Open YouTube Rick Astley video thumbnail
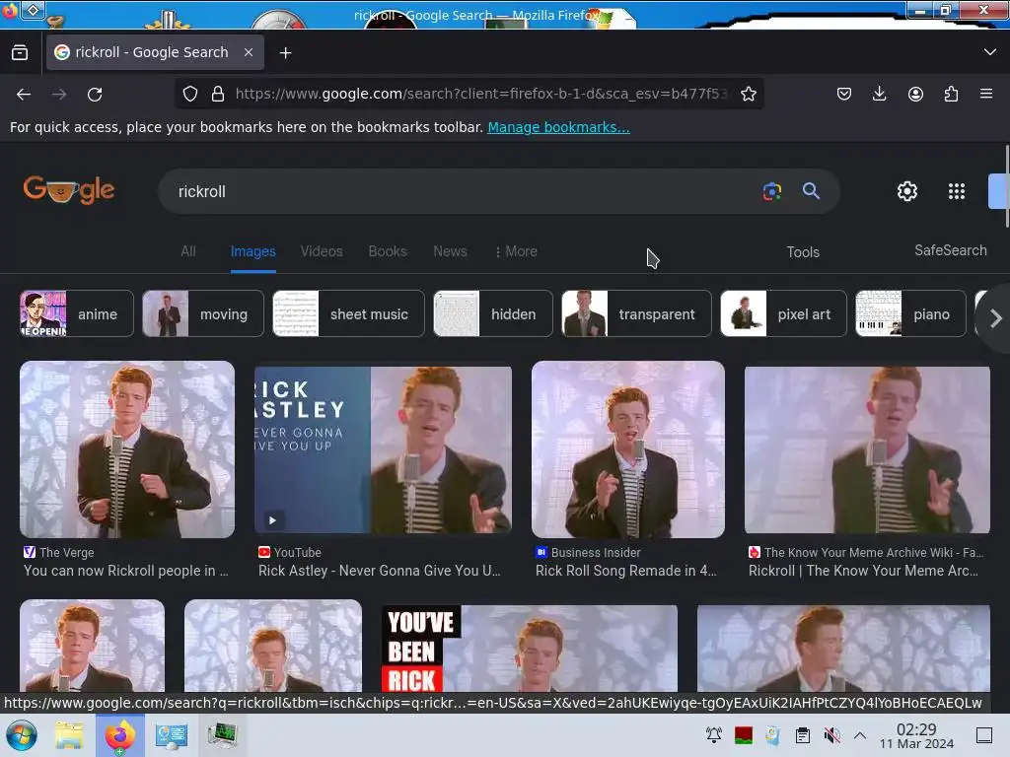This screenshot has height=757, width=1010. (384, 449)
